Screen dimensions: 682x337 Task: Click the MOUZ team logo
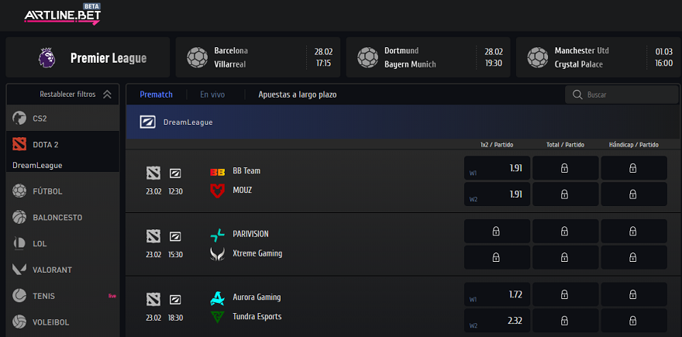pyautogui.click(x=218, y=190)
